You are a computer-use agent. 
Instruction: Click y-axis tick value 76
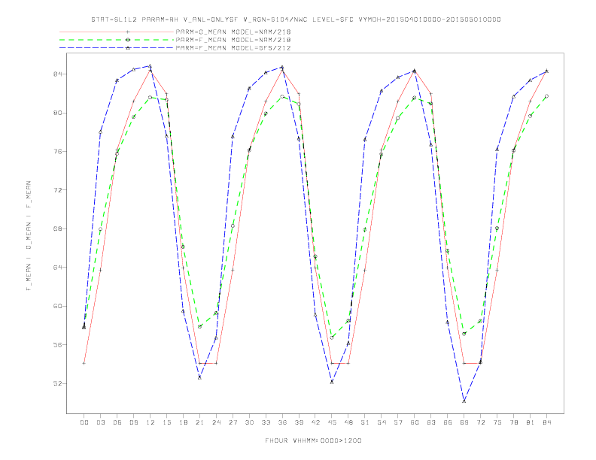58,151
